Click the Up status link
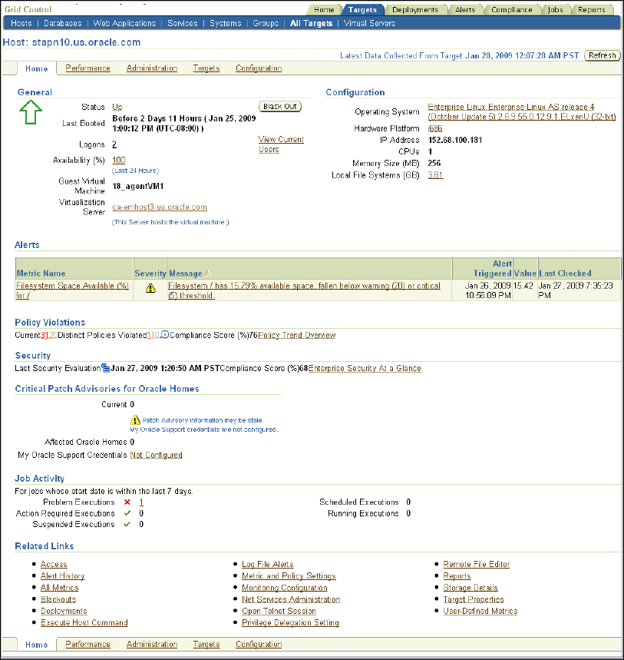The image size is (624, 660). coord(117,107)
